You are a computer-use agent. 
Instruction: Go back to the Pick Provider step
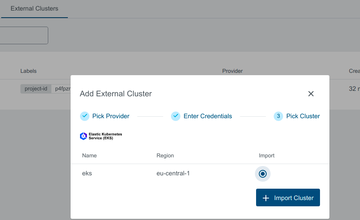[x=111, y=116]
